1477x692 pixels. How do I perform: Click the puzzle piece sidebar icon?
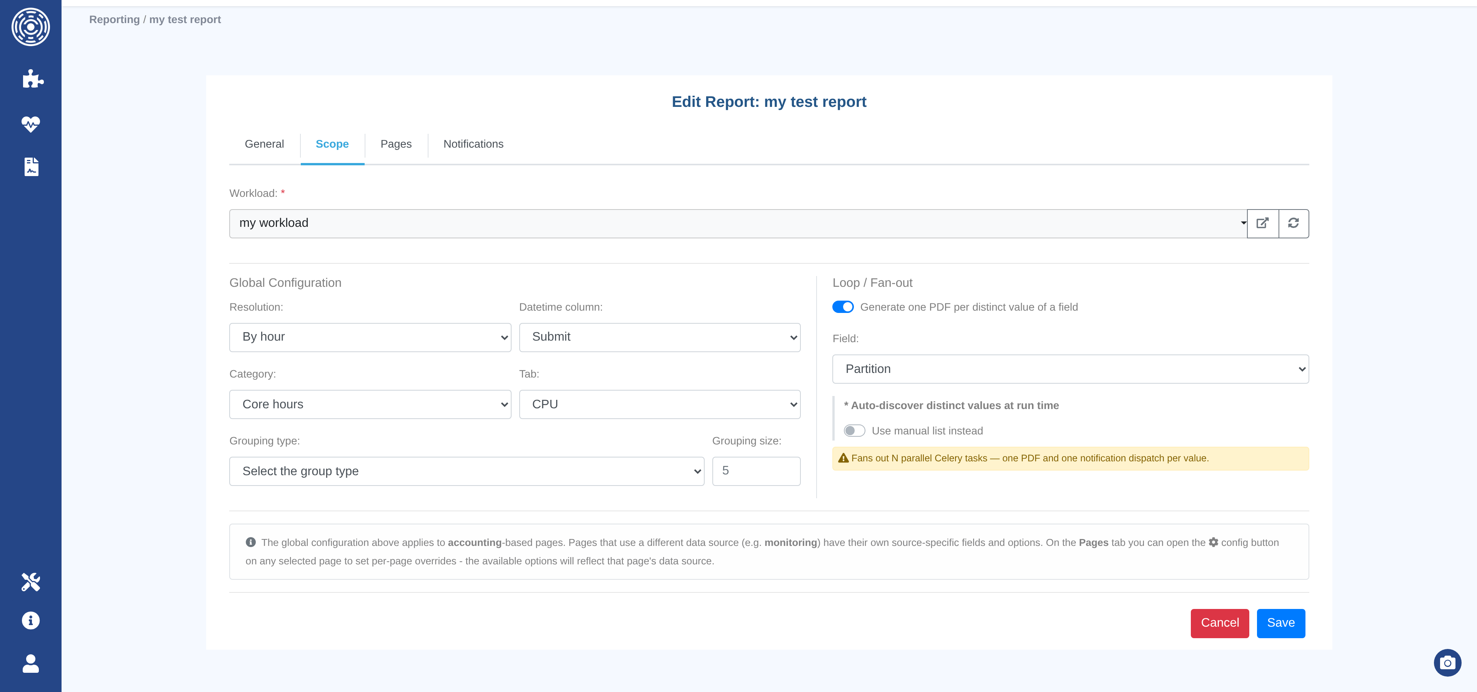[x=32, y=79]
